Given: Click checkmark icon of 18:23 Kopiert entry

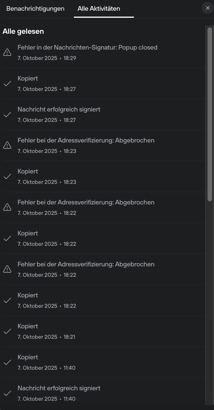Looking at the screenshot, I should pos(7,176).
